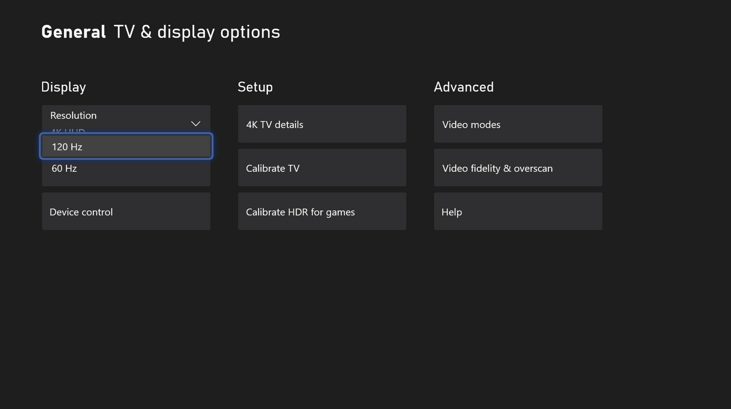Image resolution: width=731 pixels, height=409 pixels.
Task: Launch Calibrate HDR for games
Action: tap(322, 211)
